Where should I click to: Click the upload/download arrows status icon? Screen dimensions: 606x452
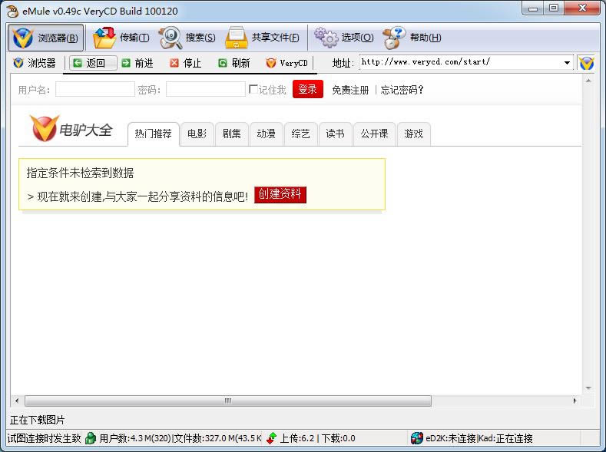272,438
